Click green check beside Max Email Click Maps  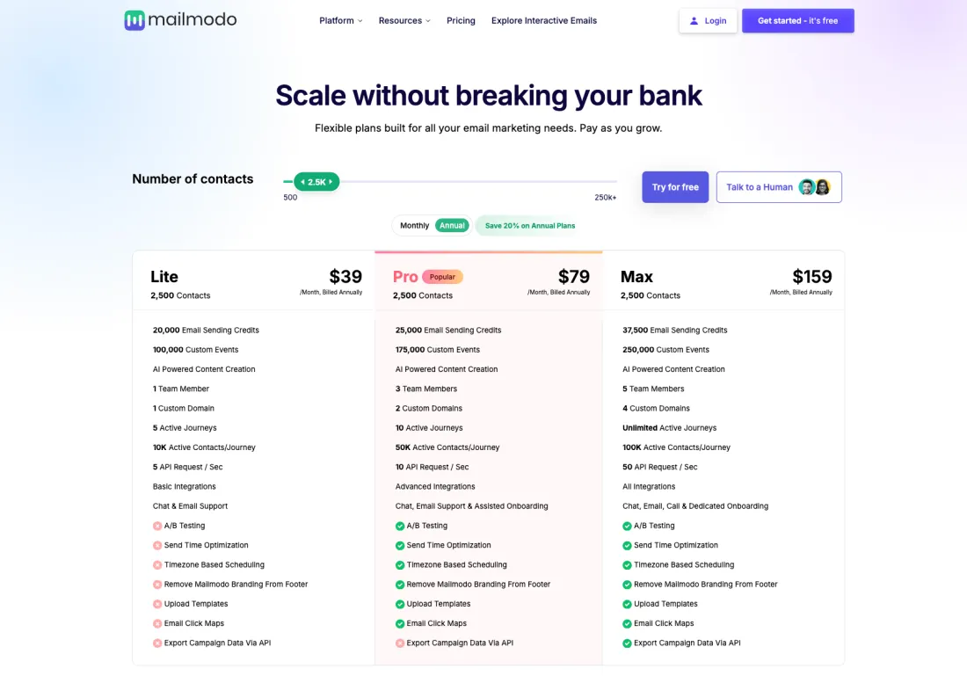click(628, 623)
